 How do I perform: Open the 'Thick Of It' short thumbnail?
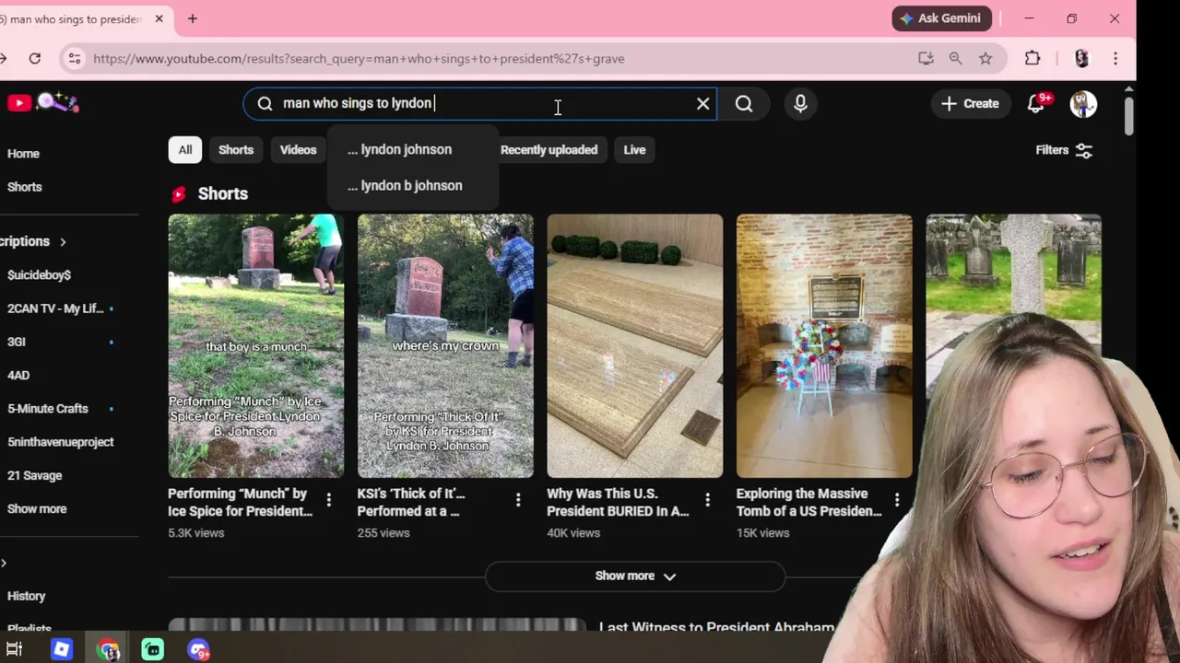445,346
